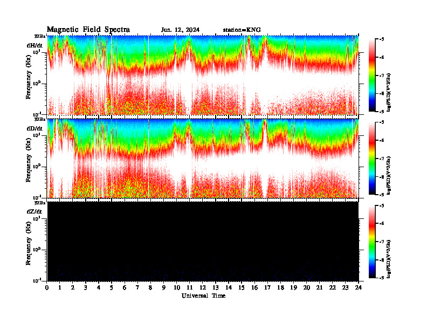Click the hour 0 tick label on time axis
The image size is (427, 330).
47,287
